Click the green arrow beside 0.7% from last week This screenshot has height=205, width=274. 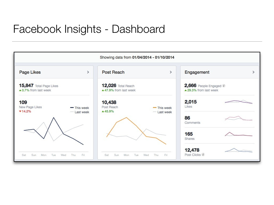20,90
